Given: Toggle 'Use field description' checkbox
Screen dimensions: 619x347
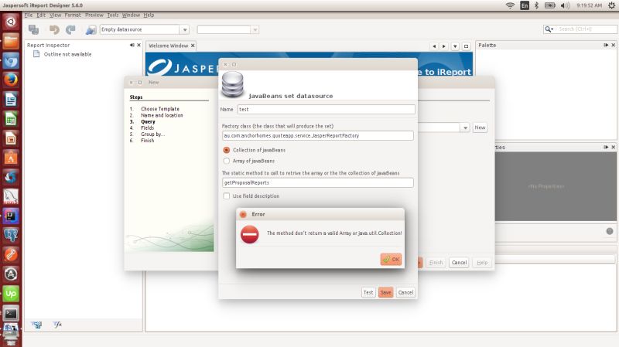Looking at the screenshot, I should 226,196.
